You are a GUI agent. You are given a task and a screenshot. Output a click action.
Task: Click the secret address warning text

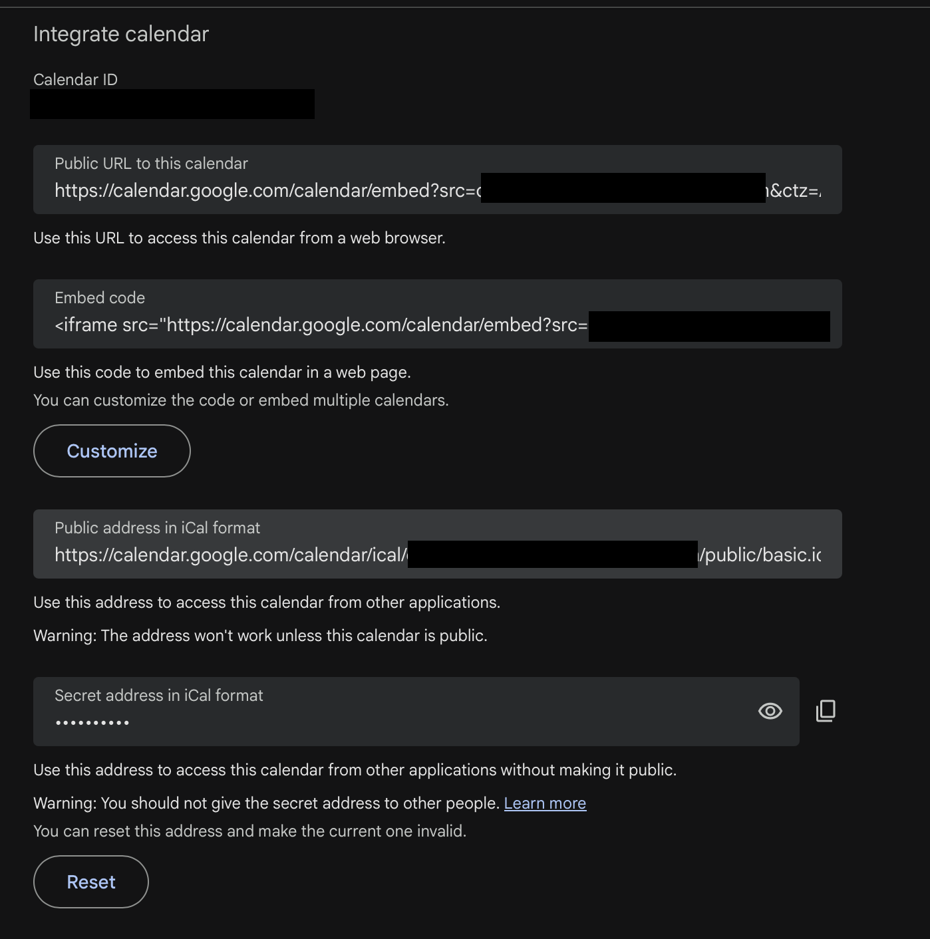tap(266, 803)
